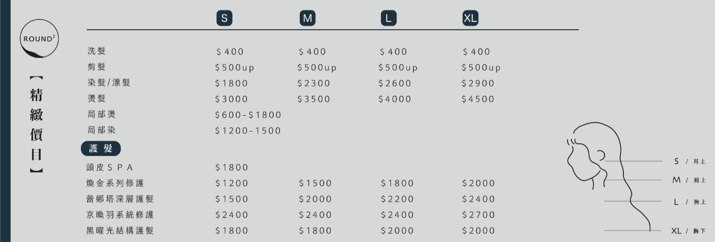
Task: Select the M size badge icon
Action: (307, 18)
